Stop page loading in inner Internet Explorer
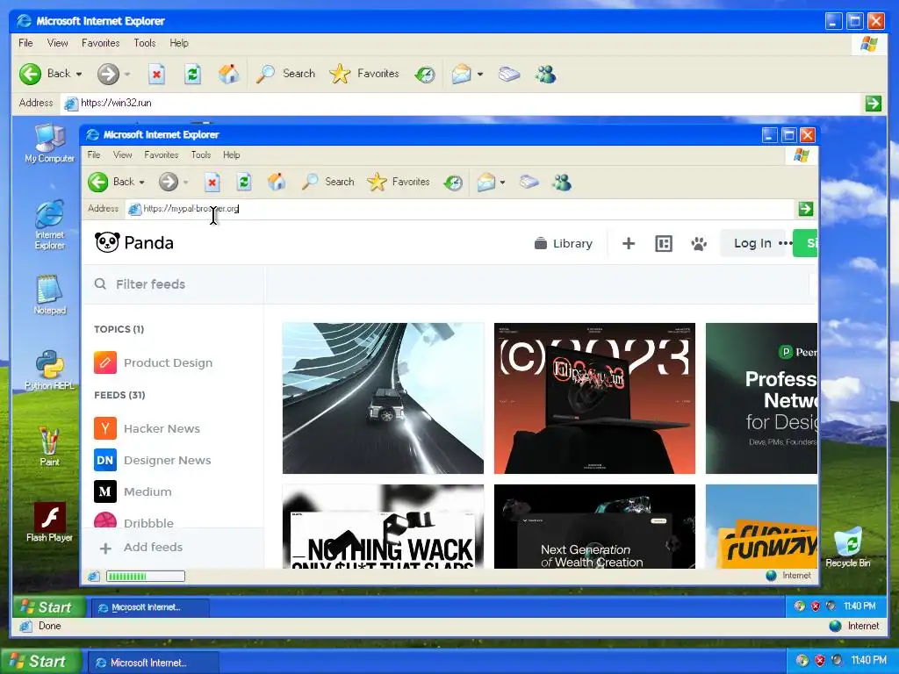 212,183
